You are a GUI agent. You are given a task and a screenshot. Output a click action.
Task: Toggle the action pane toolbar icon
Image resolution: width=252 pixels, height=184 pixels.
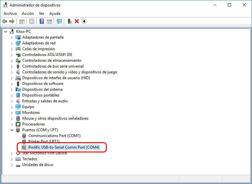(x=49, y=21)
